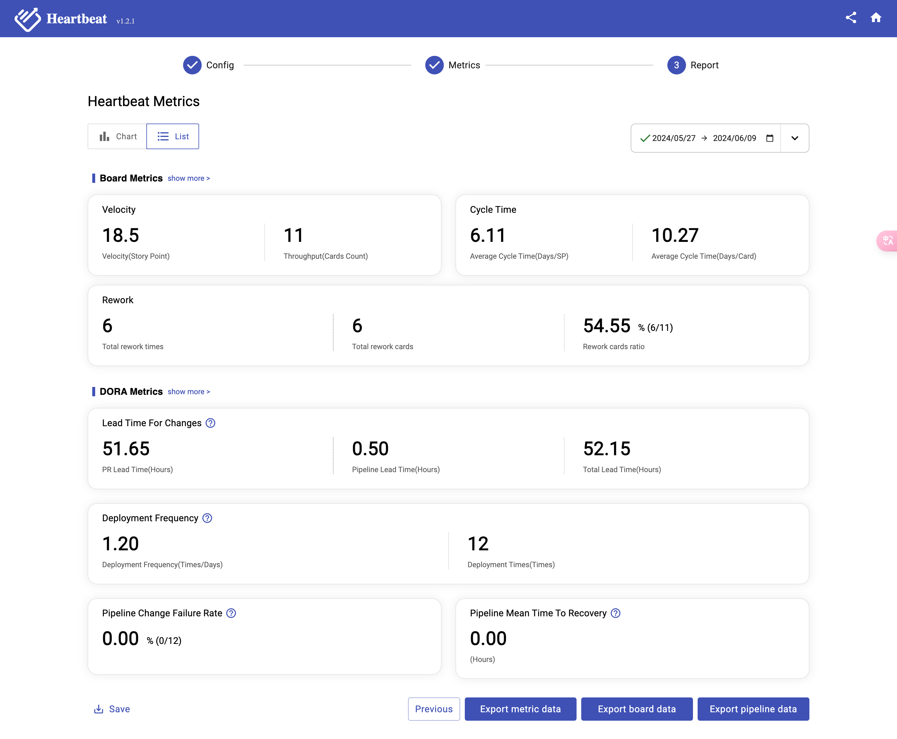The width and height of the screenshot is (897, 739).
Task: Click the Previous button
Action: [433, 709]
